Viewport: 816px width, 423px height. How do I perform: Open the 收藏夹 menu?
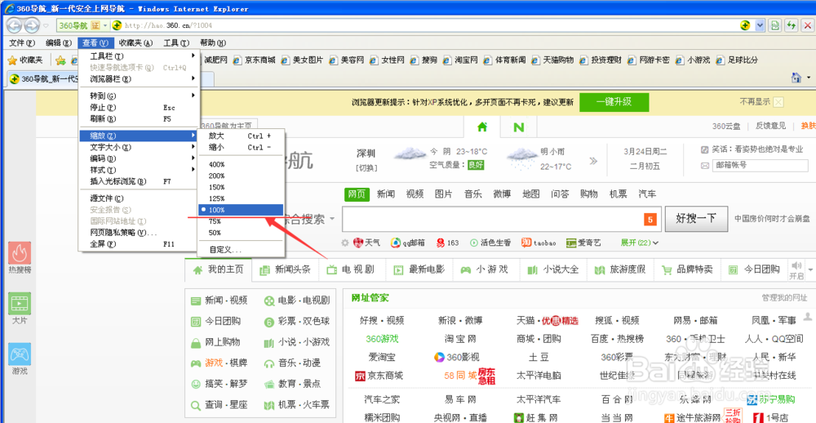[x=135, y=42]
